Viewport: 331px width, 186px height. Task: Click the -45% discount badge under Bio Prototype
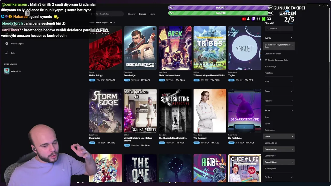231,143
